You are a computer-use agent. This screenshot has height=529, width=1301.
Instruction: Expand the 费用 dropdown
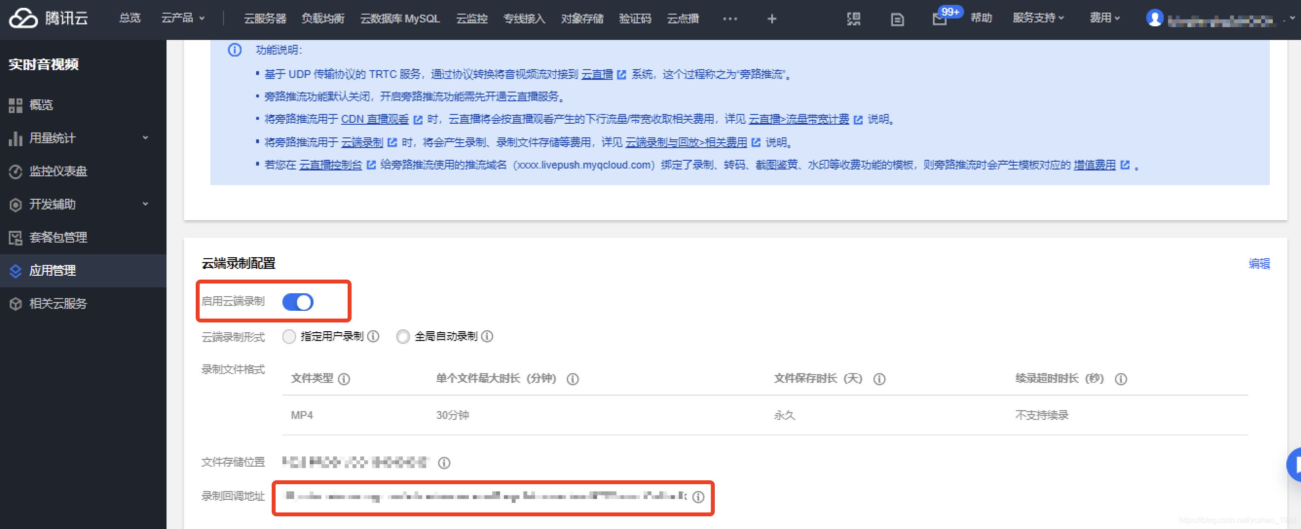pyautogui.click(x=1105, y=18)
